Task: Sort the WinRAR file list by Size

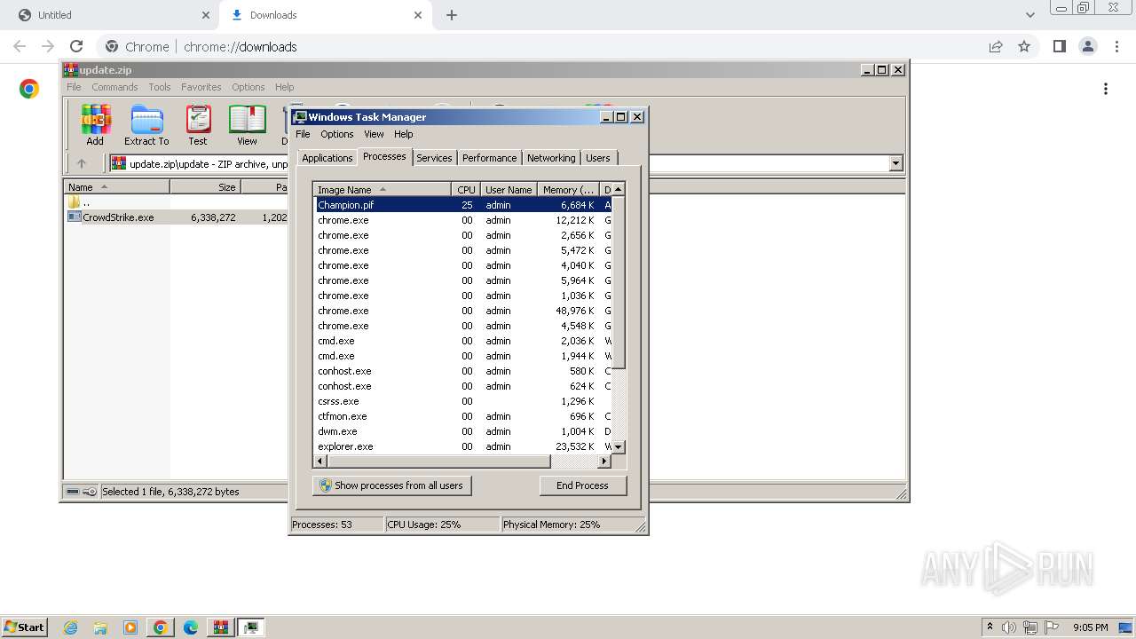Action: coord(205,187)
